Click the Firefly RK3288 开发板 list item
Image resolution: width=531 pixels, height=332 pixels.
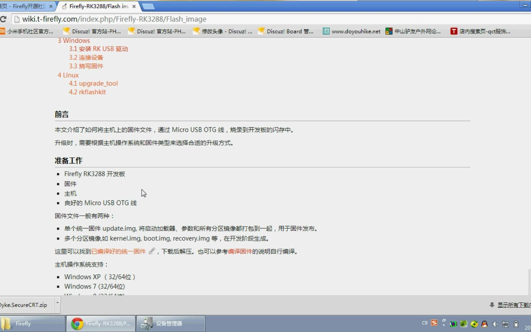pos(95,174)
